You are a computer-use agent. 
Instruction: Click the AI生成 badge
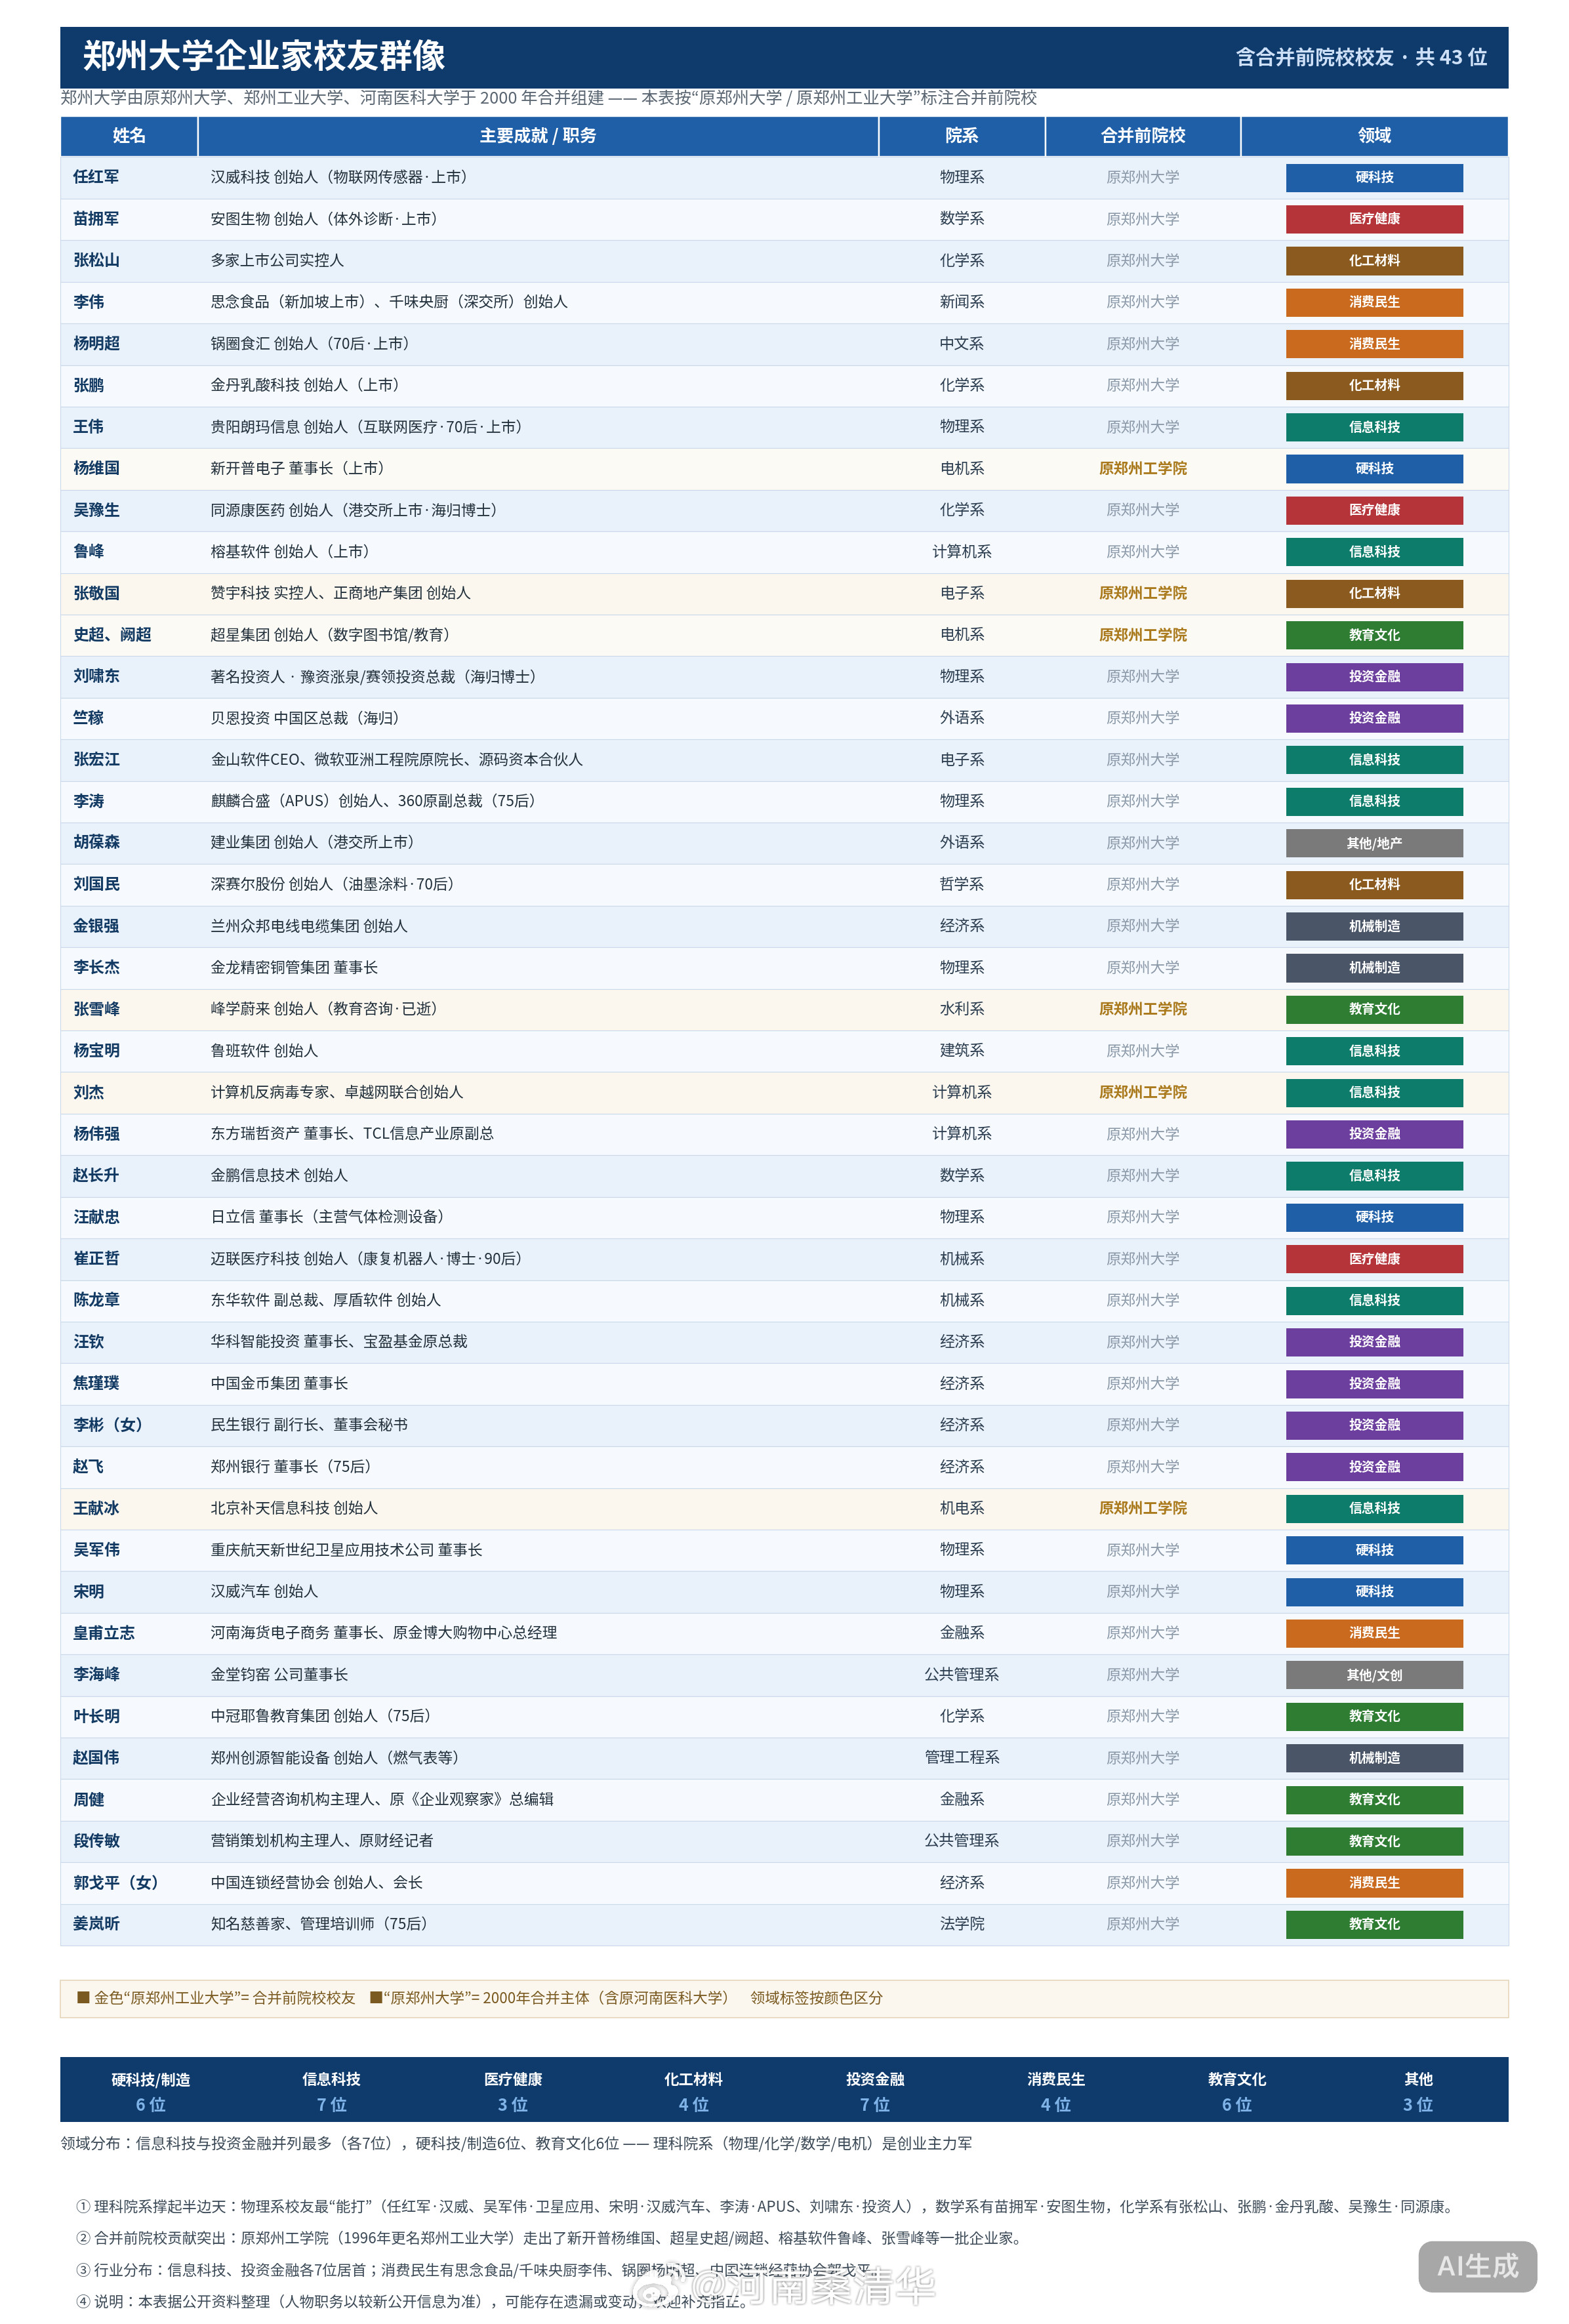1477,2266
